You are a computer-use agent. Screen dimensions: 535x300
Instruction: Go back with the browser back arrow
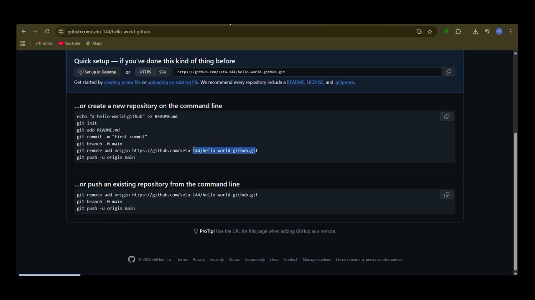pos(23,32)
